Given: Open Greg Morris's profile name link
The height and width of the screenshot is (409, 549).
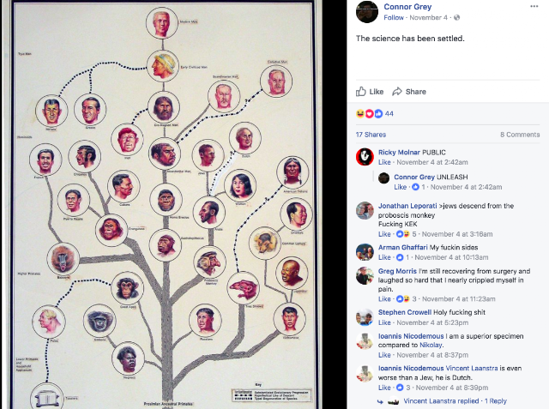Looking at the screenshot, I should pos(397,271).
